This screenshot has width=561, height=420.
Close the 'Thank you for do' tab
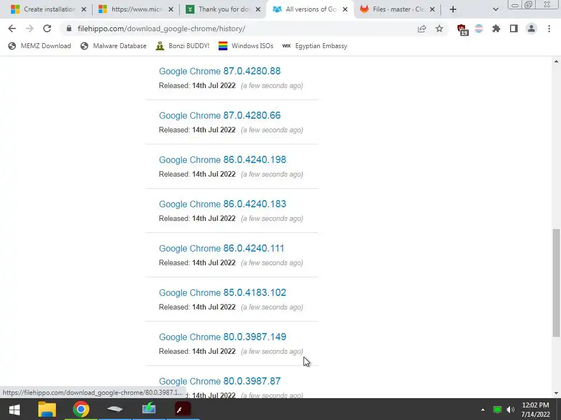258,9
